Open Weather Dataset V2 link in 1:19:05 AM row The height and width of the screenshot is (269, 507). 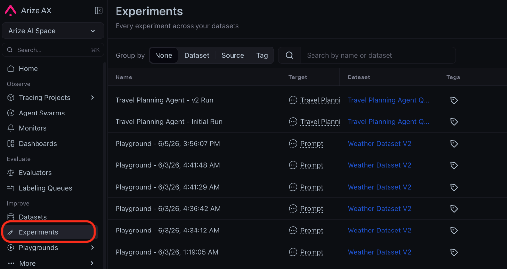click(379, 252)
